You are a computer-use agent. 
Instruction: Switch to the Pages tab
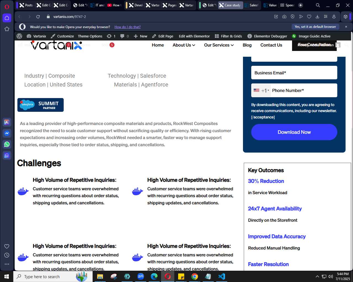tap(170, 5)
